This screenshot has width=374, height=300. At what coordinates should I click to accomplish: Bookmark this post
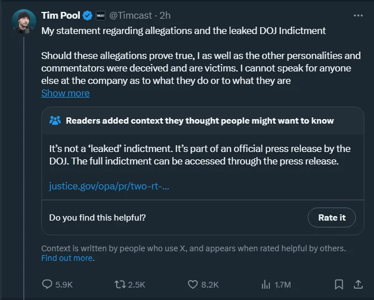click(339, 284)
